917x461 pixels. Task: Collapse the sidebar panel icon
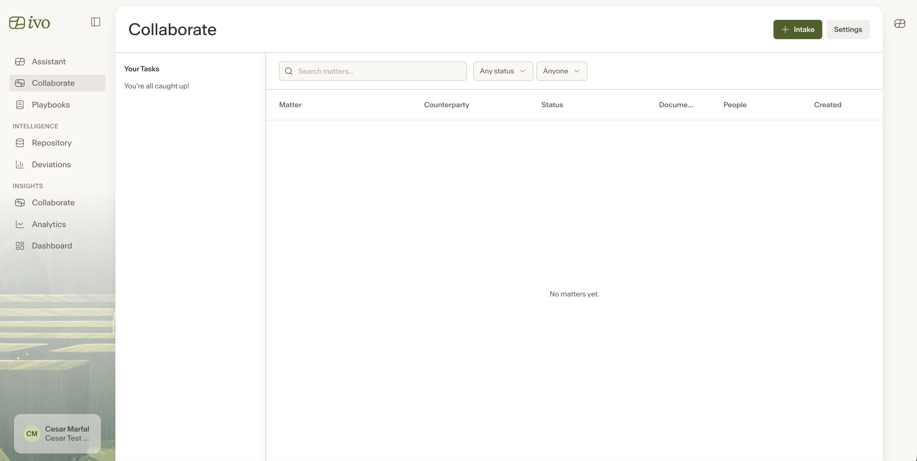[x=96, y=22]
